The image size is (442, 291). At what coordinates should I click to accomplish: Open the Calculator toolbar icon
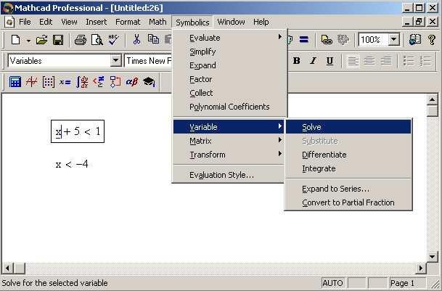coord(15,82)
